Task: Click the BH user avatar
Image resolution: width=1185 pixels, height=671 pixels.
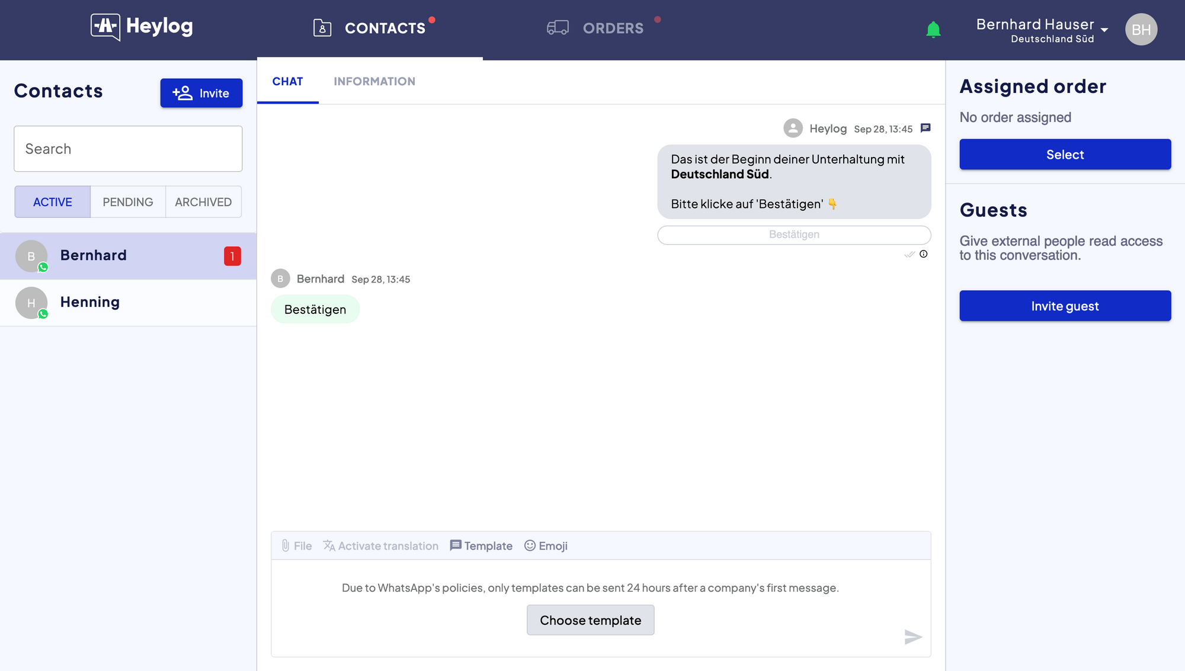Action: pos(1141,30)
